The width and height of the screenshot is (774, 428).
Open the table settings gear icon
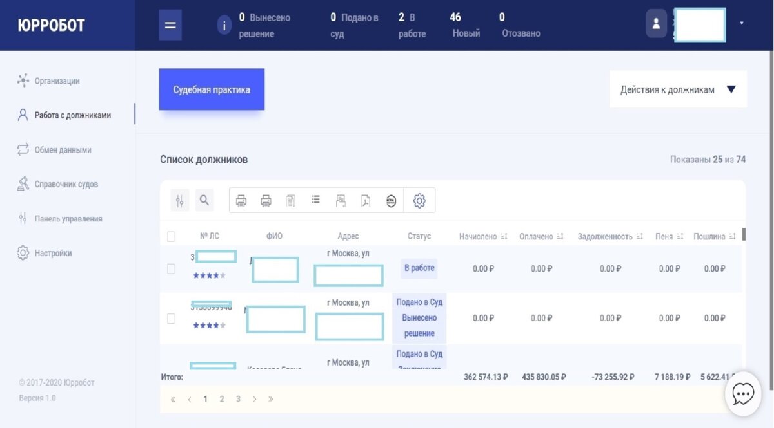pos(419,200)
